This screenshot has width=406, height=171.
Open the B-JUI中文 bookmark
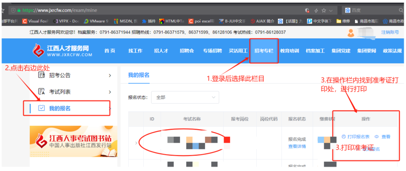pyautogui.click(x=232, y=21)
